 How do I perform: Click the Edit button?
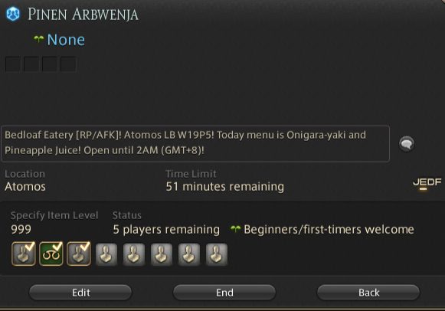80,293
